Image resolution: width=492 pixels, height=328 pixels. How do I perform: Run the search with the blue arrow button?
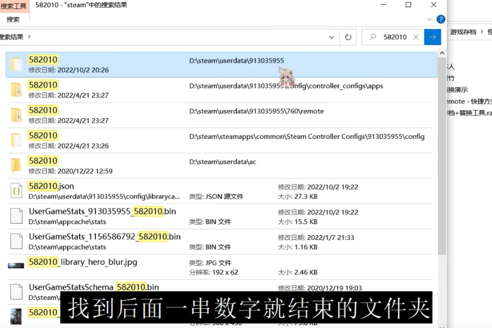432,37
